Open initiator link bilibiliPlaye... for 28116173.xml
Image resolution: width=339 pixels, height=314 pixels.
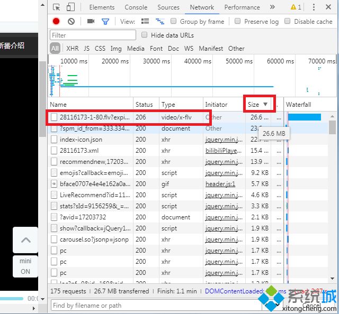(x=224, y=151)
